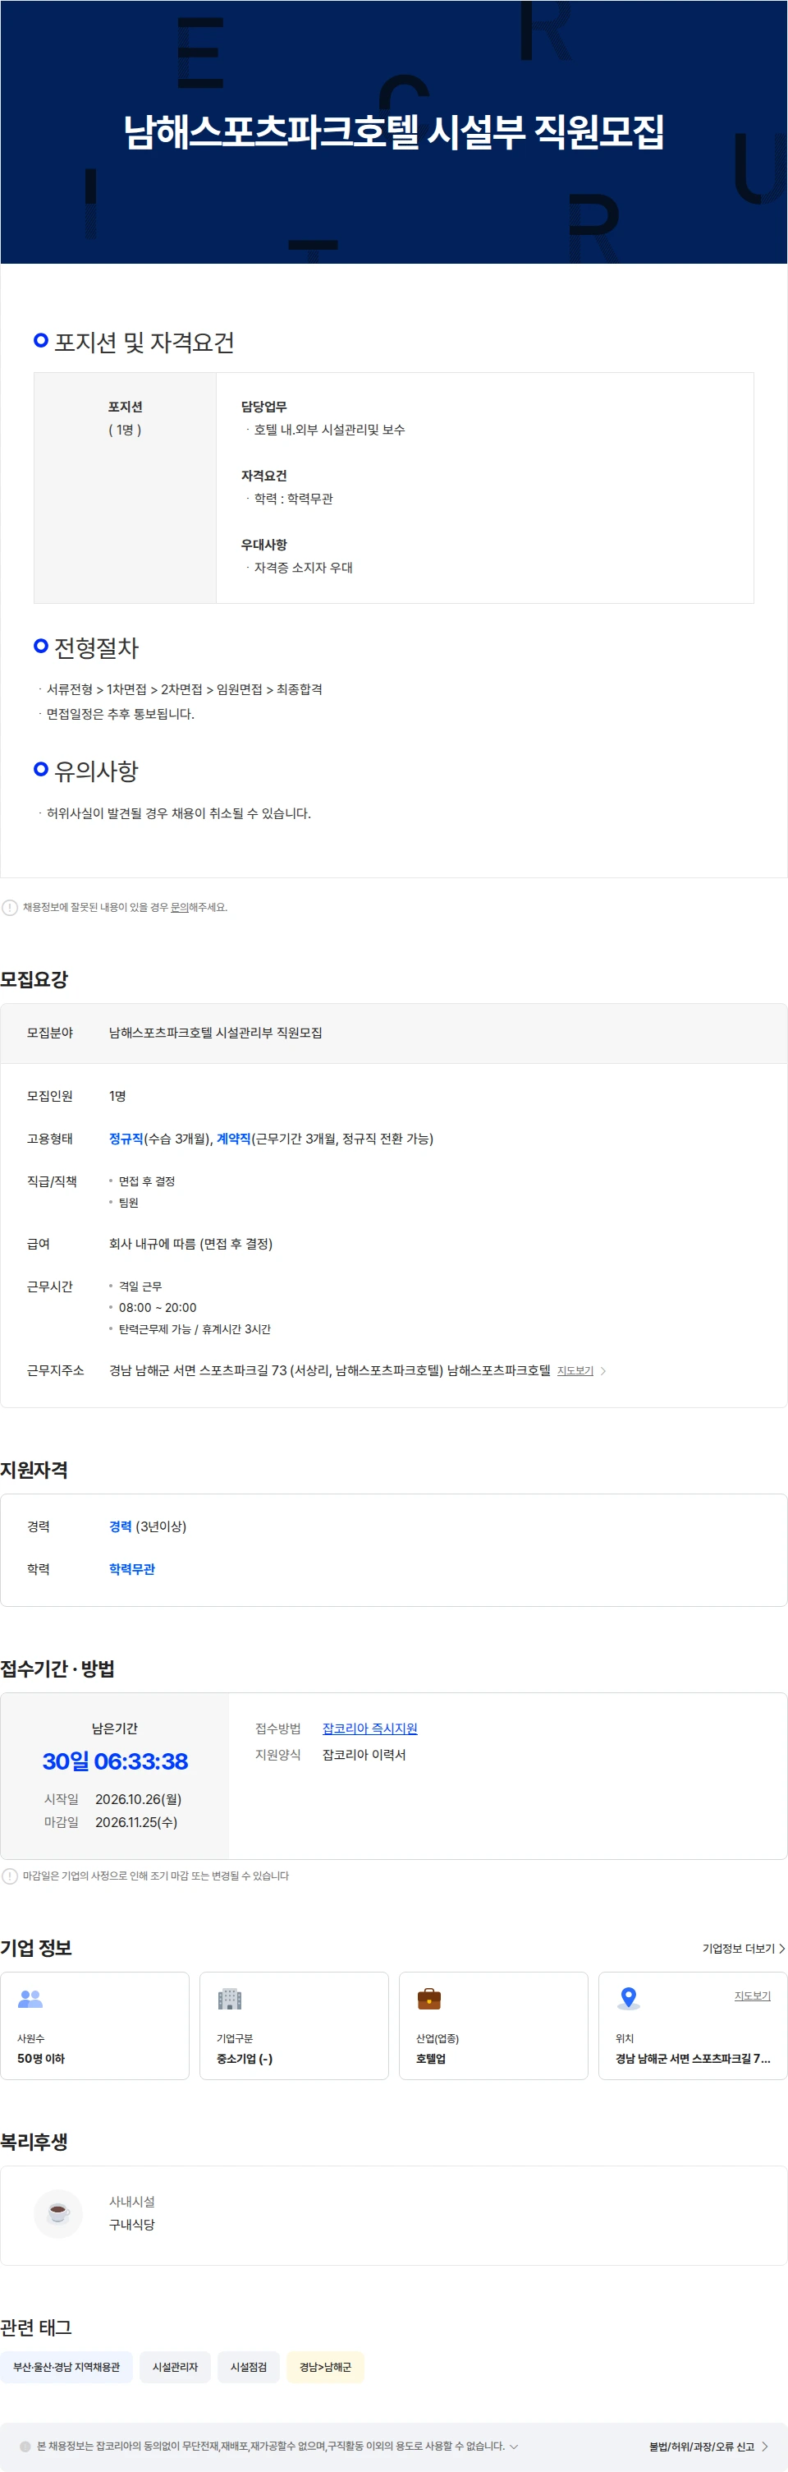This screenshot has width=788, height=2472.
Task: Click the chevron beside 기업정보 더보기
Action: point(782,1948)
